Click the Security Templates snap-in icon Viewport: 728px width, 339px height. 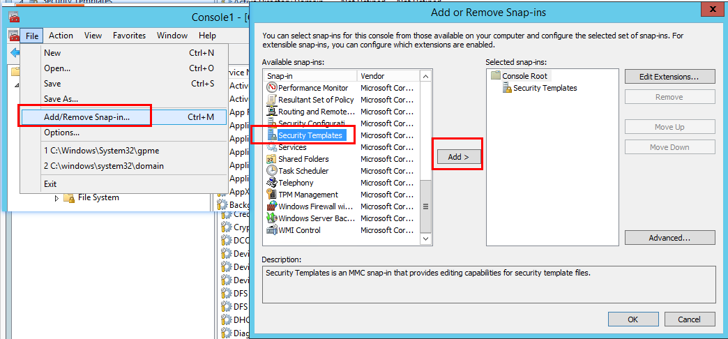point(272,135)
